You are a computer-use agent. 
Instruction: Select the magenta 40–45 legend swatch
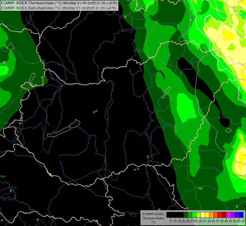(228, 215)
